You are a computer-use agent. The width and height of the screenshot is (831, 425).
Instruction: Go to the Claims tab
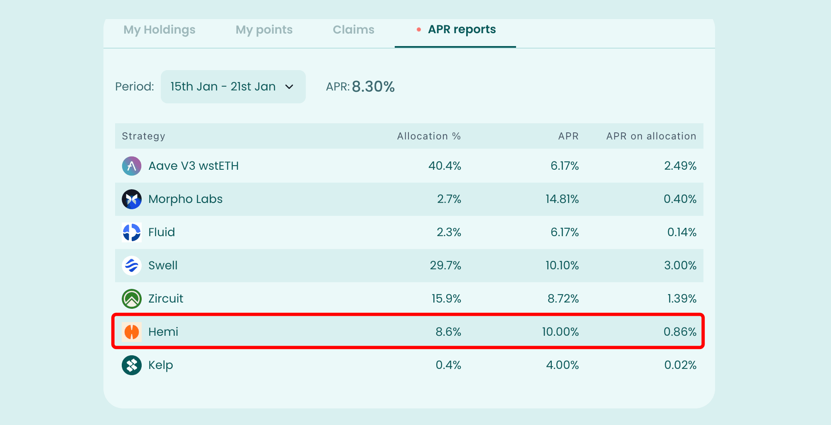[354, 30]
